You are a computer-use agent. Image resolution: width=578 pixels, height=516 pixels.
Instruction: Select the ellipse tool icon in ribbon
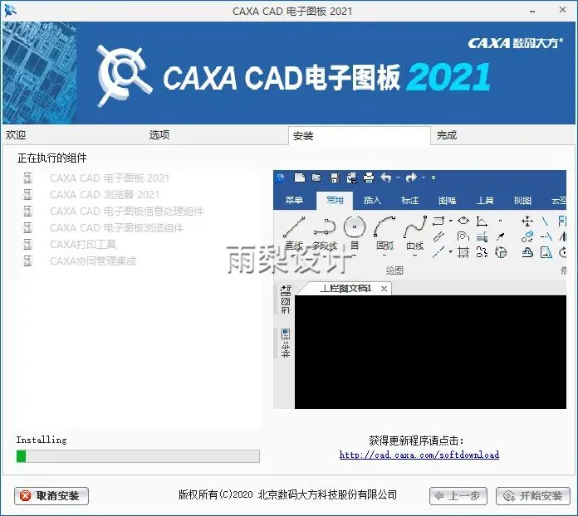[x=463, y=221]
